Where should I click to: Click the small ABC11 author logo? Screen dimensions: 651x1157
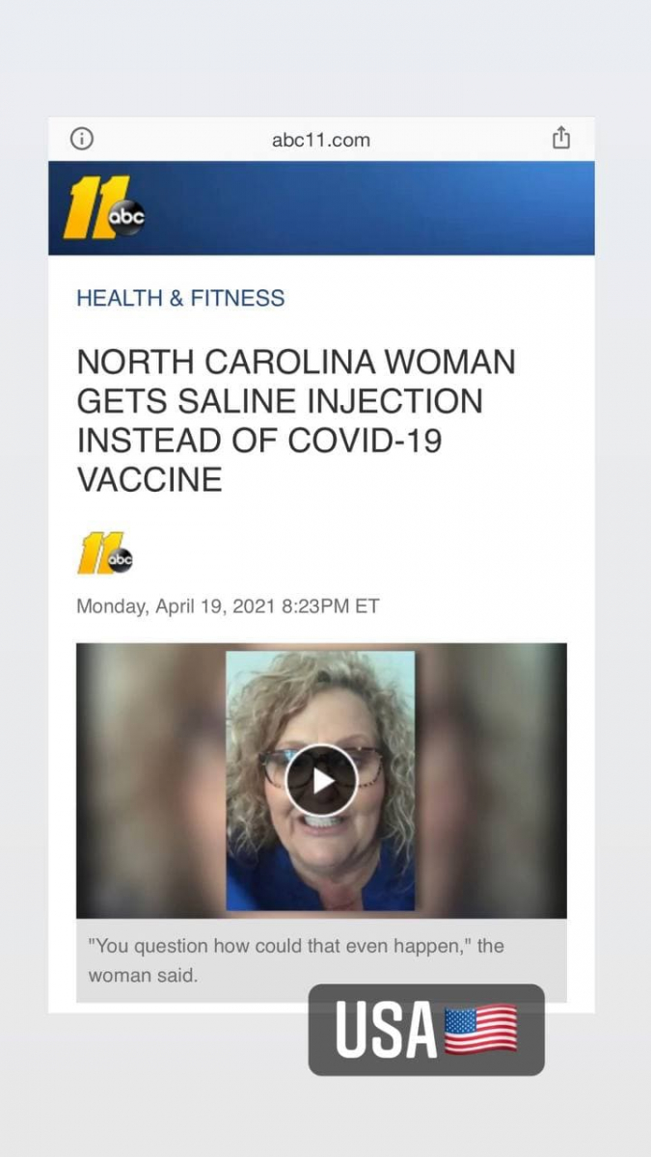point(105,554)
